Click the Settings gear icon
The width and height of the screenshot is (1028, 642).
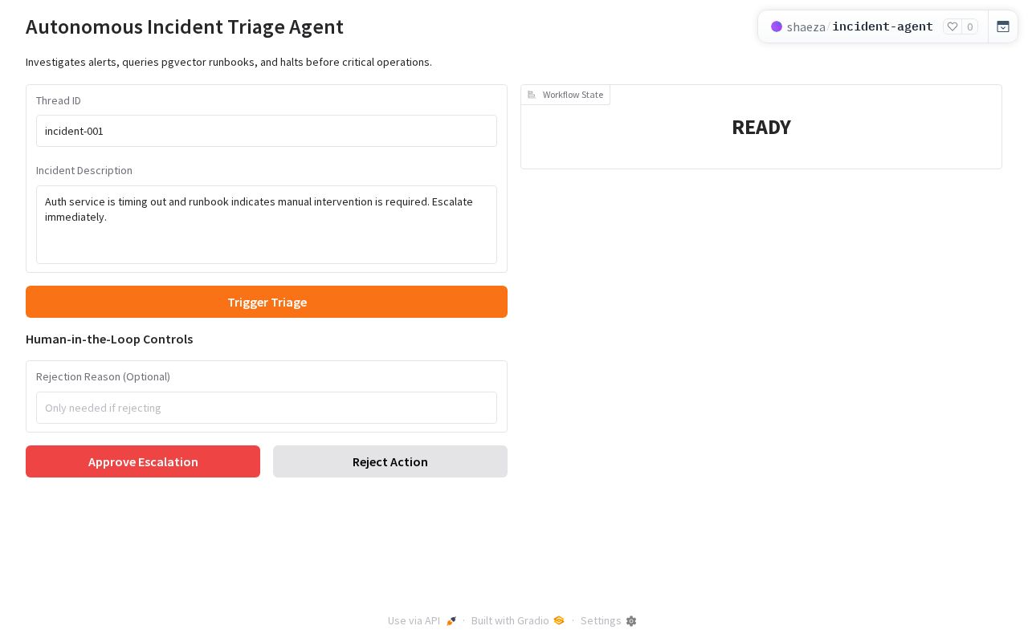[x=631, y=621]
